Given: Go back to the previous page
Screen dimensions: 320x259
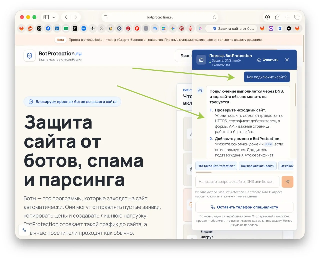Looking at the screenshot, I should [66, 17].
